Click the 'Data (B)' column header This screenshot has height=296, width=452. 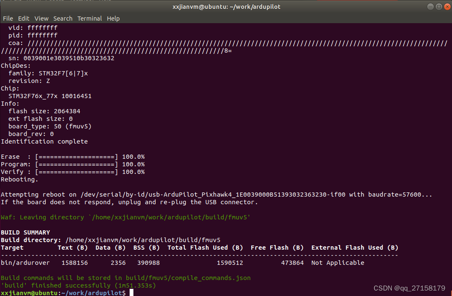pos(110,248)
